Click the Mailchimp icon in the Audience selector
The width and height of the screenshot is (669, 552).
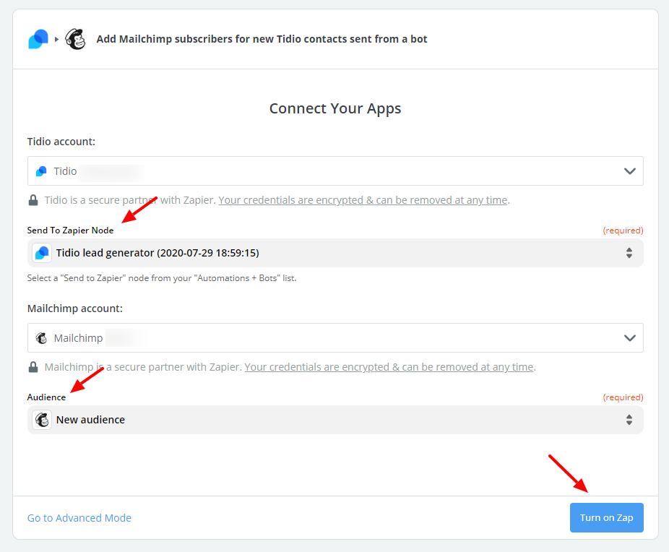point(42,420)
